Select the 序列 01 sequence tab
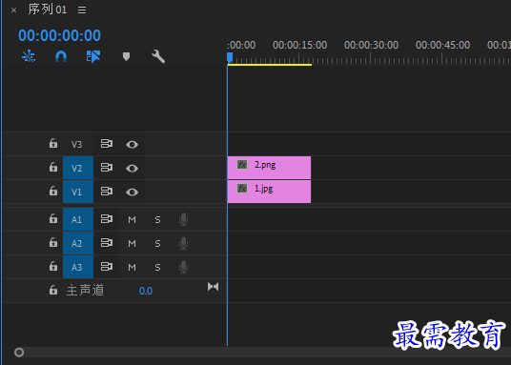This screenshot has width=511, height=365. [x=48, y=10]
